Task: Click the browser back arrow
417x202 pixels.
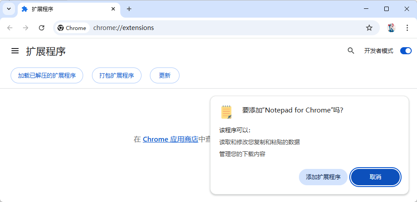Action: pyautogui.click(x=10, y=28)
